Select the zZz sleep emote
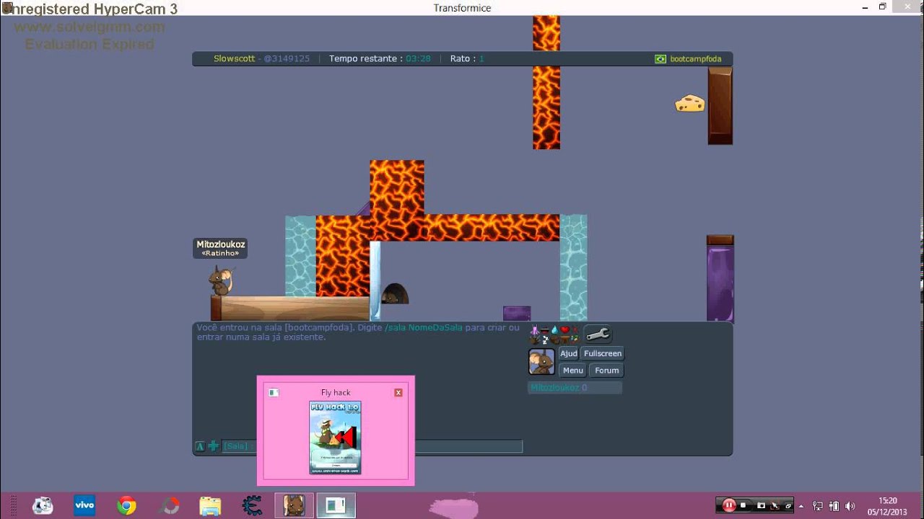The image size is (924, 519). [545, 340]
